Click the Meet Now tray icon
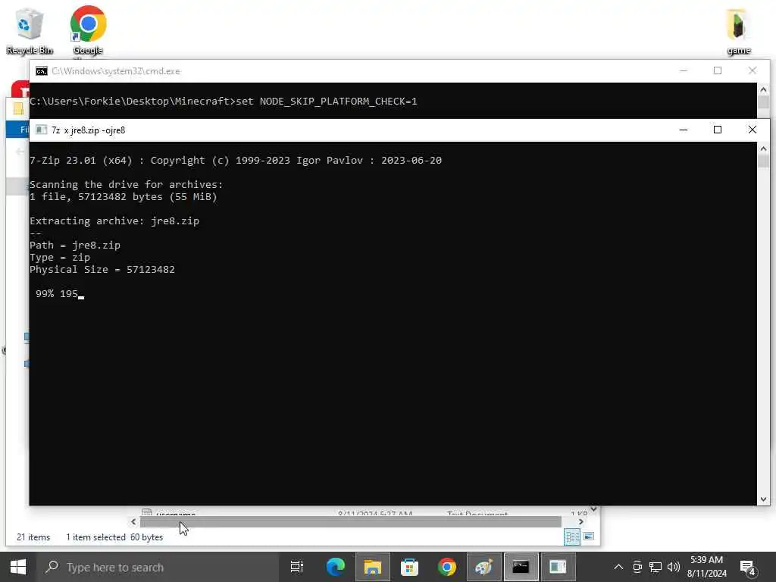 (x=637, y=567)
